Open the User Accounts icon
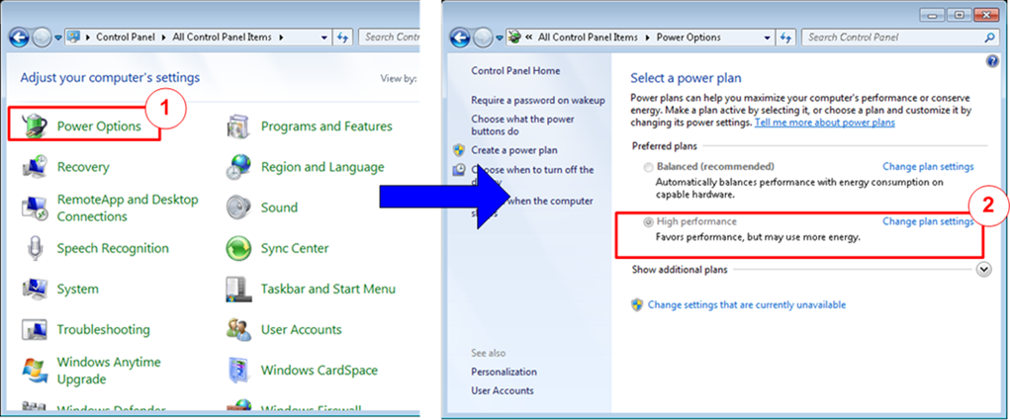Screen dimensions: 1010x420 pos(238,329)
